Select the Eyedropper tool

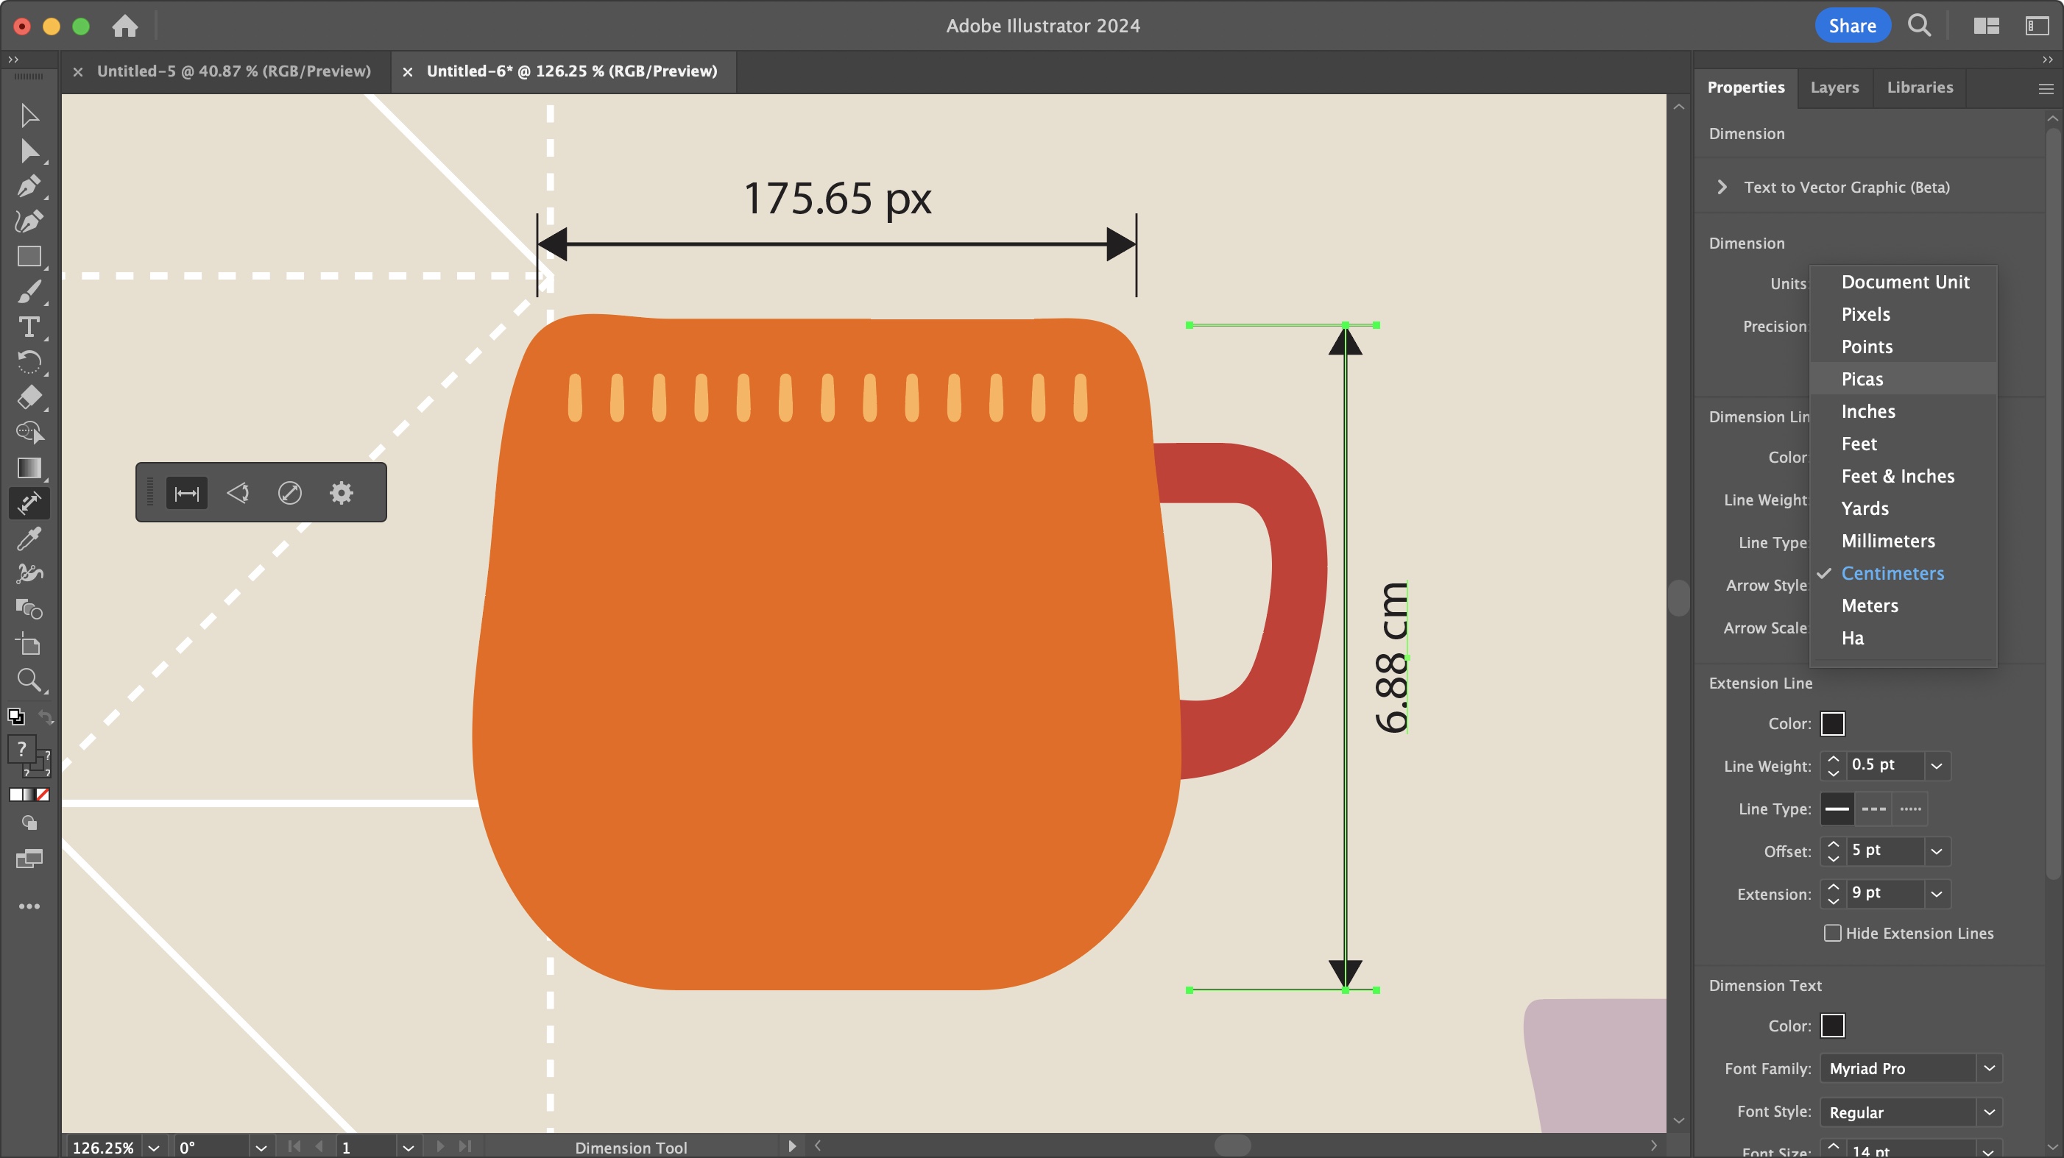point(29,538)
